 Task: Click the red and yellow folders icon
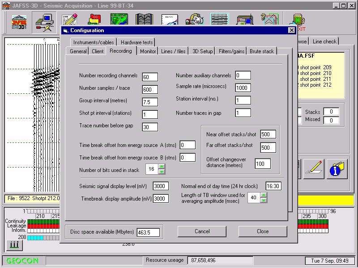point(94,19)
